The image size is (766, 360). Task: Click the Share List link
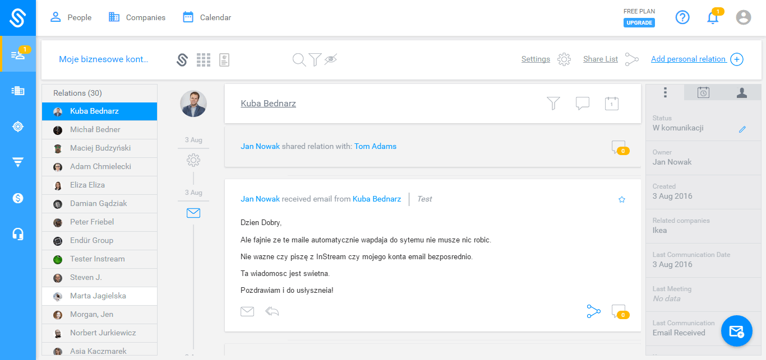point(601,59)
